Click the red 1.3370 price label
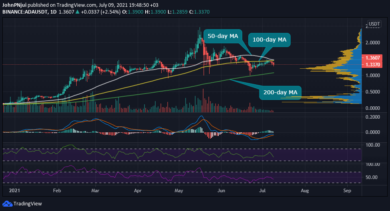This screenshot has width=390, height=211. tap(372, 64)
